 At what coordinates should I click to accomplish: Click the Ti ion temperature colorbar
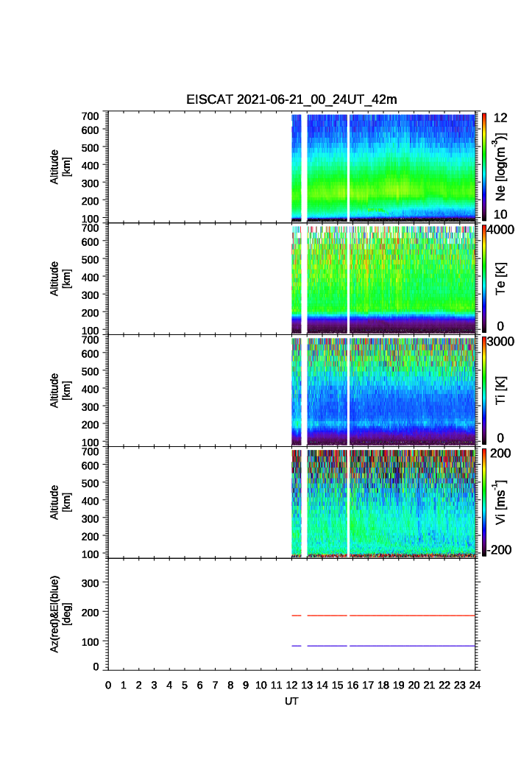(483, 390)
